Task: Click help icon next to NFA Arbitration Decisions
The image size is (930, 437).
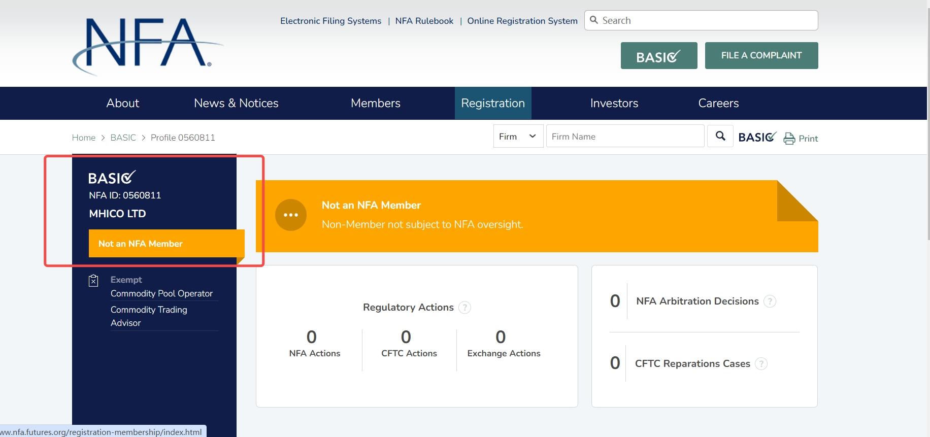Action: [x=770, y=301]
